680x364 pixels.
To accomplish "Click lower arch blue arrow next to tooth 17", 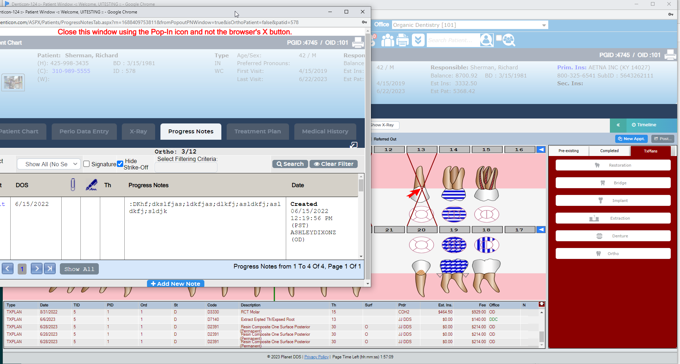I will pyautogui.click(x=541, y=230).
